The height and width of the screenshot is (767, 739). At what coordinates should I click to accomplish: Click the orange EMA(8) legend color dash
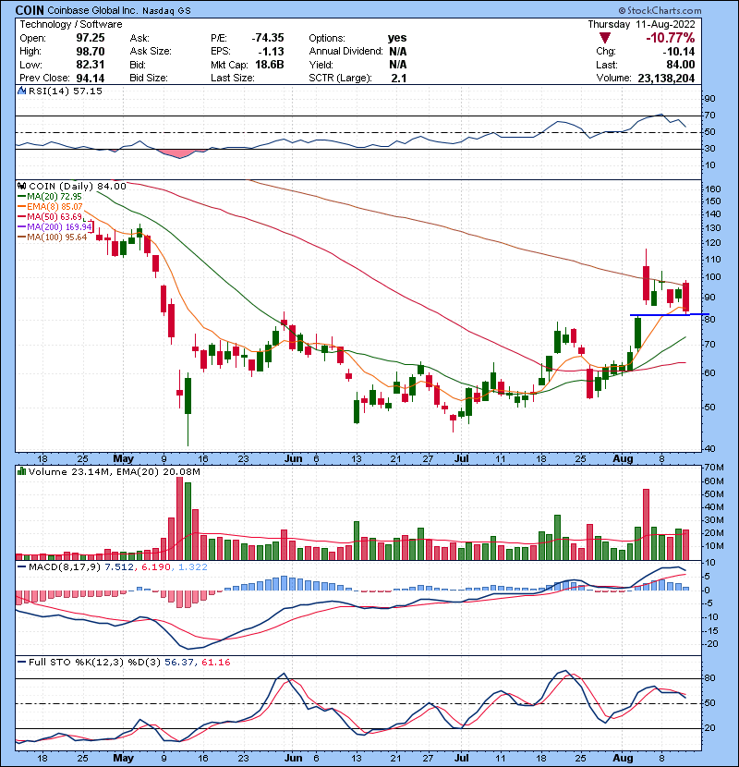(x=21, y=207)
